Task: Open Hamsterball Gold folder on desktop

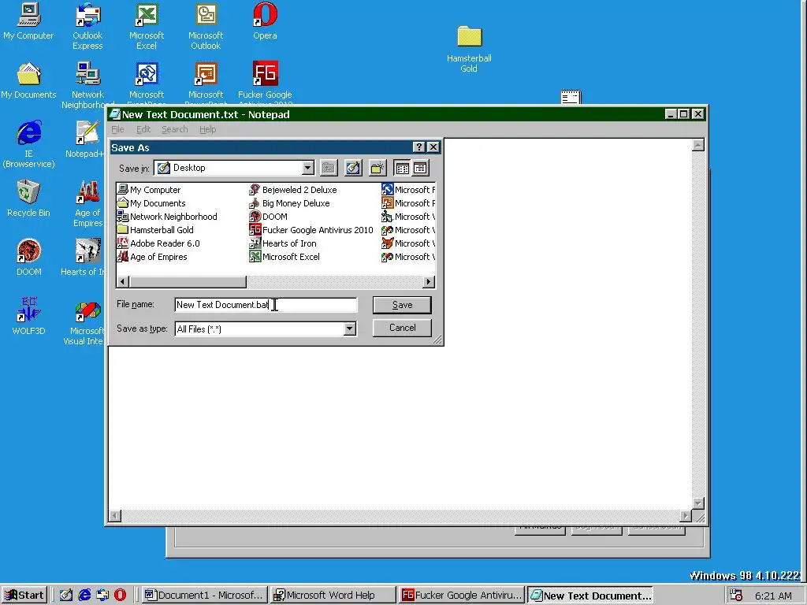Action: click(469, 49)
